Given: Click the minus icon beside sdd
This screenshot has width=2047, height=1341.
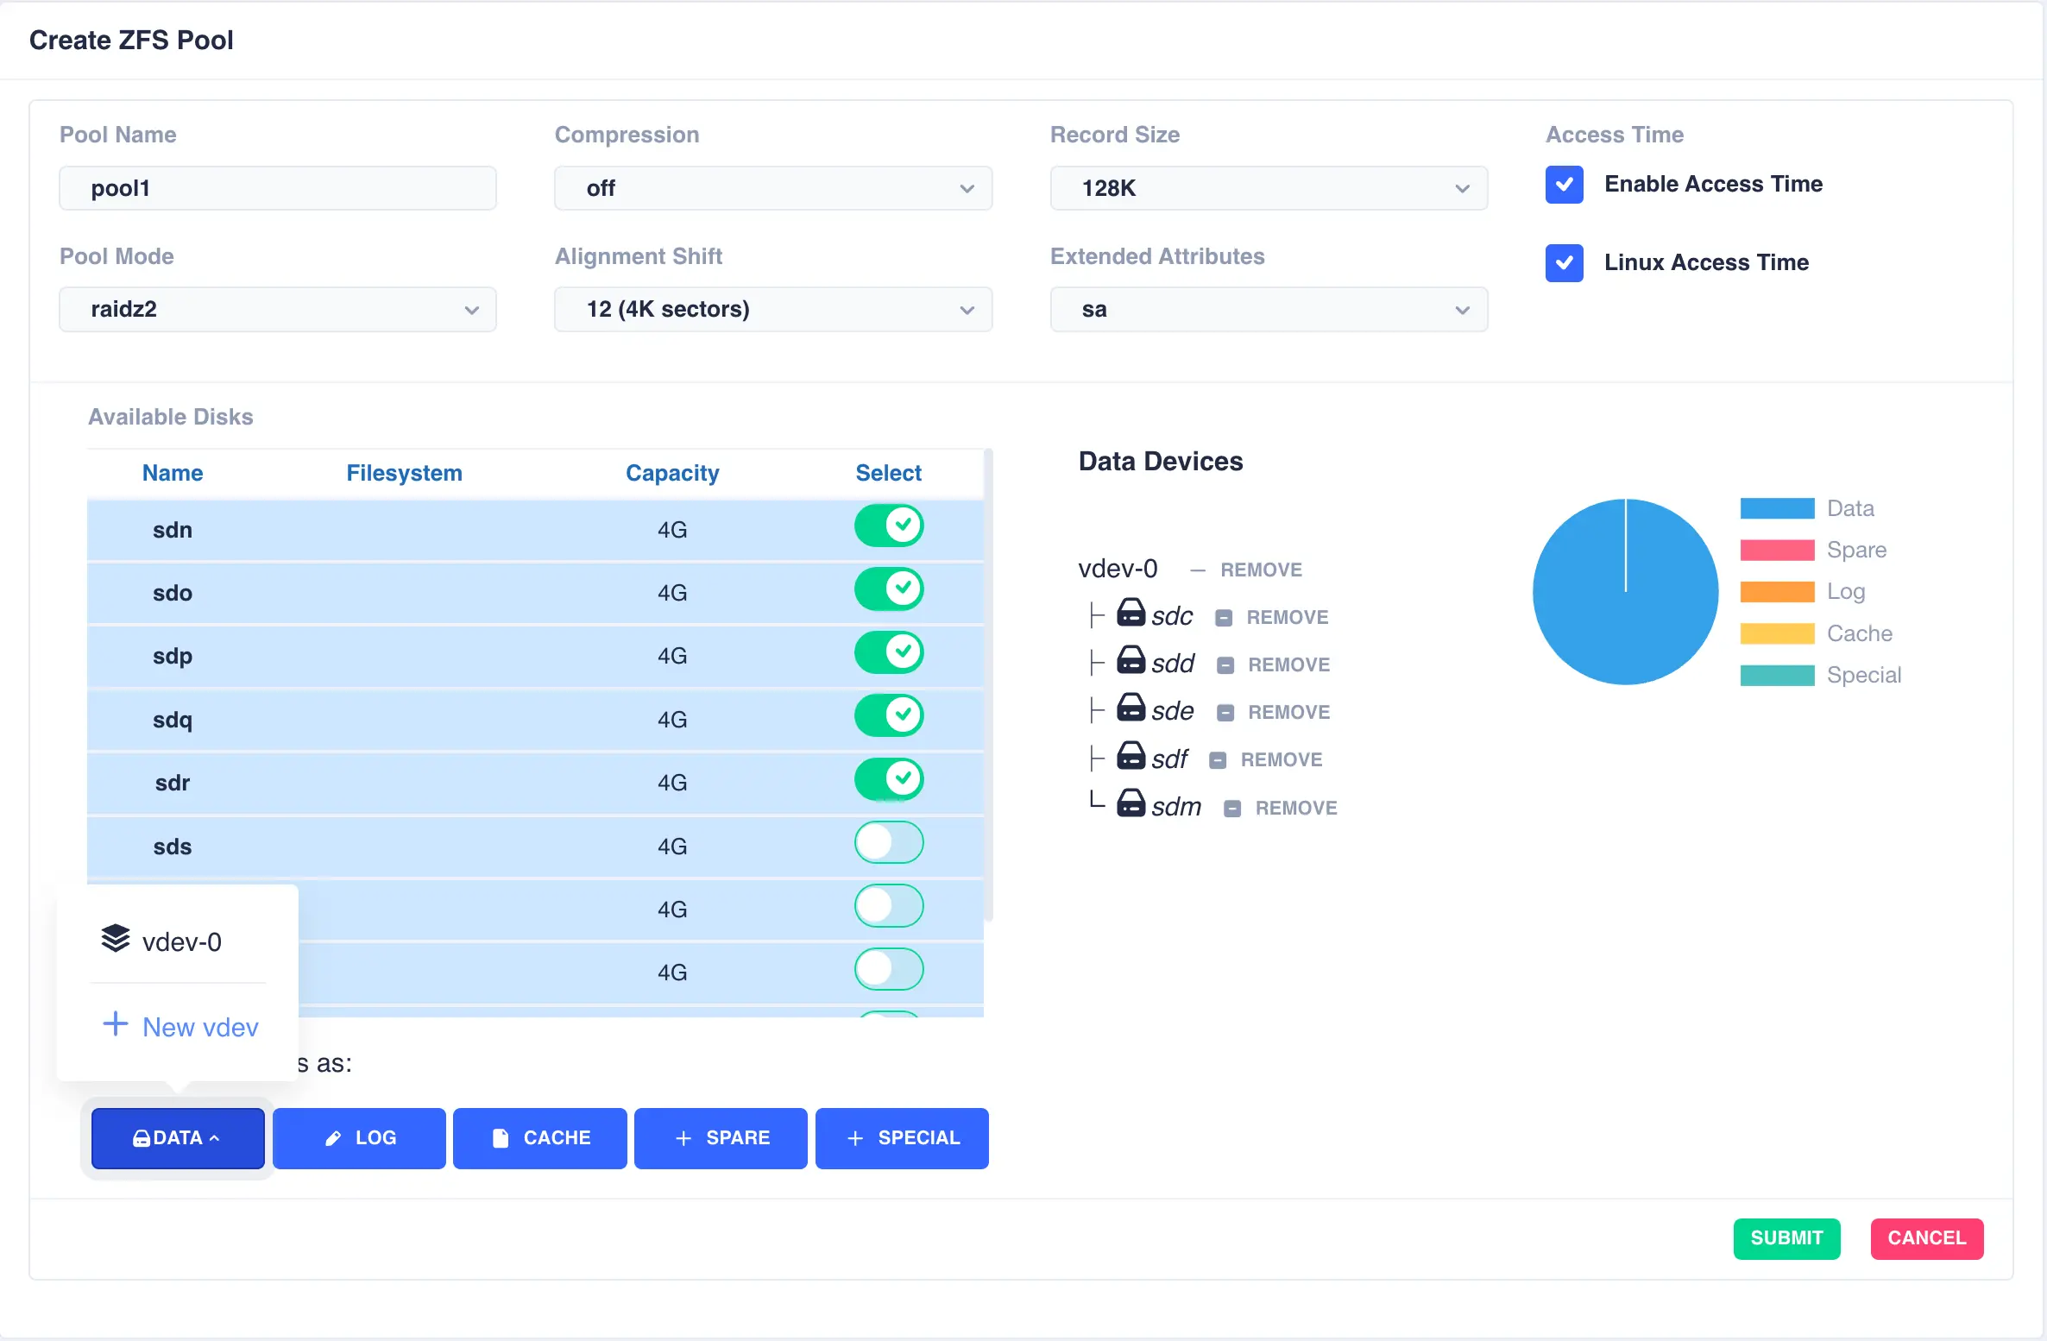Looking at the screenshot, I should (1225, 665).
